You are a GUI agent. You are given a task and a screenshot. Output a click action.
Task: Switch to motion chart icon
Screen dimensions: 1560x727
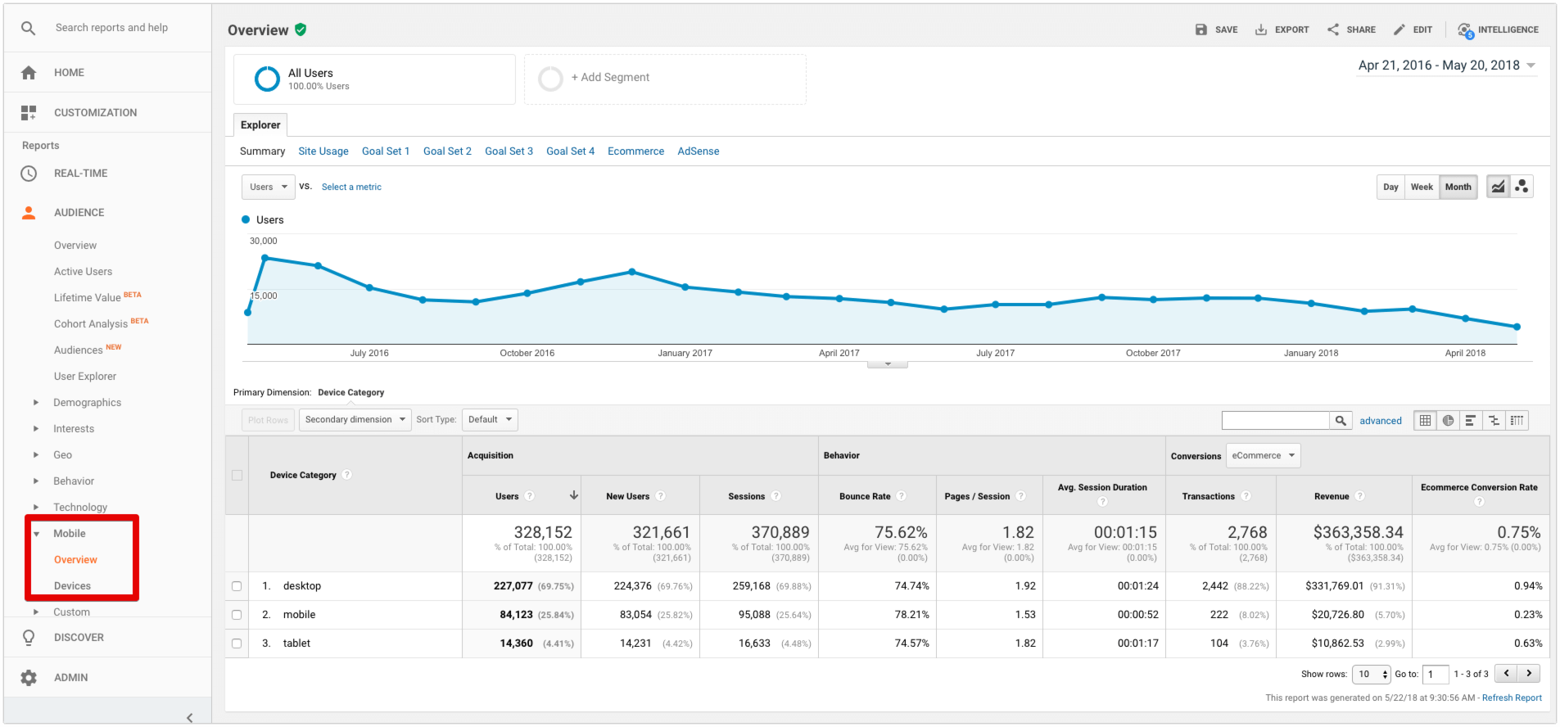click(x=1522, y=187)
